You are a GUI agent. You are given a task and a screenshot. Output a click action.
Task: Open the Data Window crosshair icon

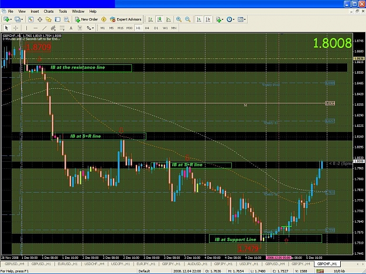click(40, 19)
